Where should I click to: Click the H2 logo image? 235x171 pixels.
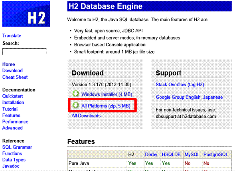(x=26, y=14)
